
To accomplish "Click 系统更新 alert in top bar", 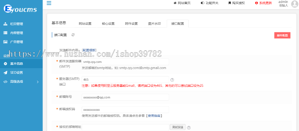I will tap(263, 3).
